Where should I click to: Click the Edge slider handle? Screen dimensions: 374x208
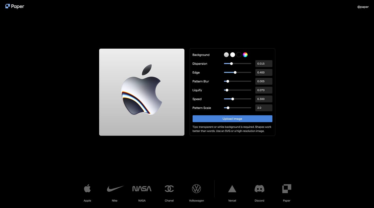tap(235, 72)
